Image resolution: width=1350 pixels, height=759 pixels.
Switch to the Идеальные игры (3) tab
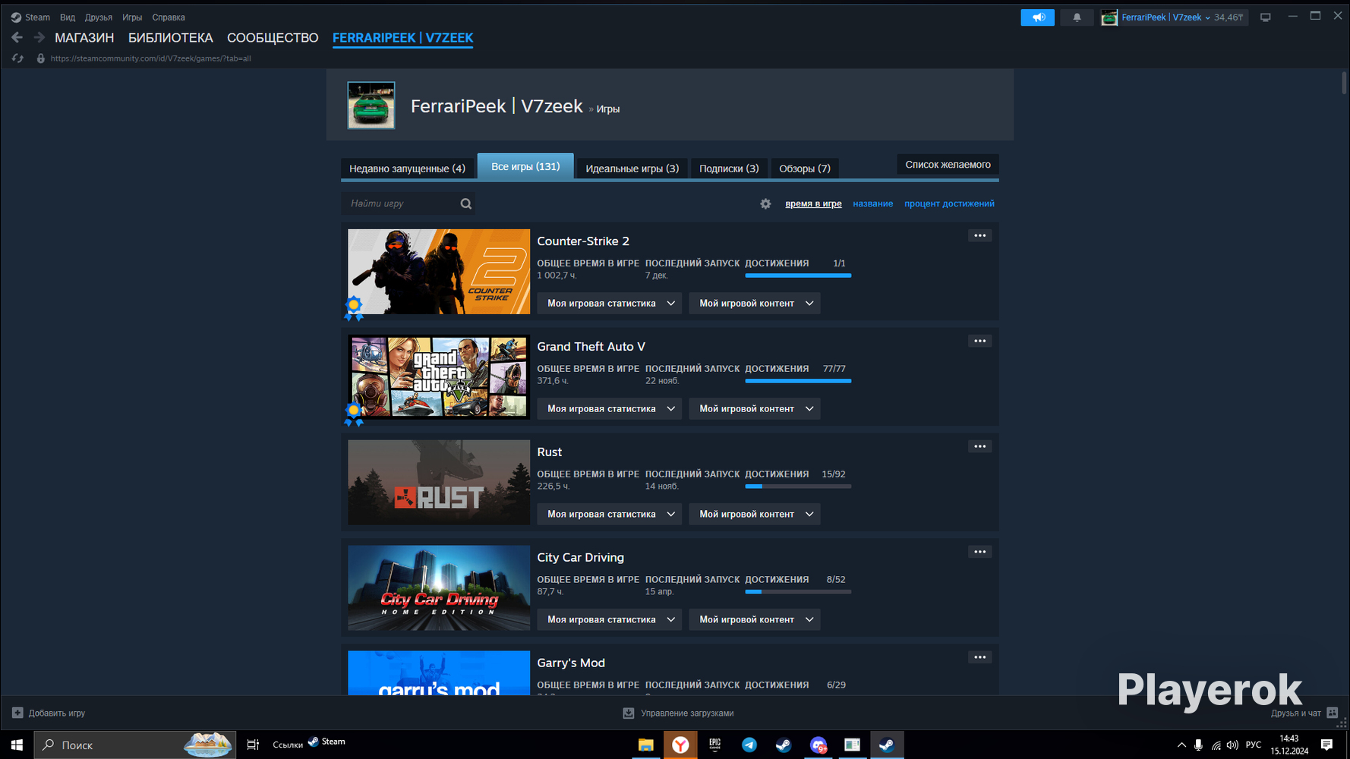(632, 168)
